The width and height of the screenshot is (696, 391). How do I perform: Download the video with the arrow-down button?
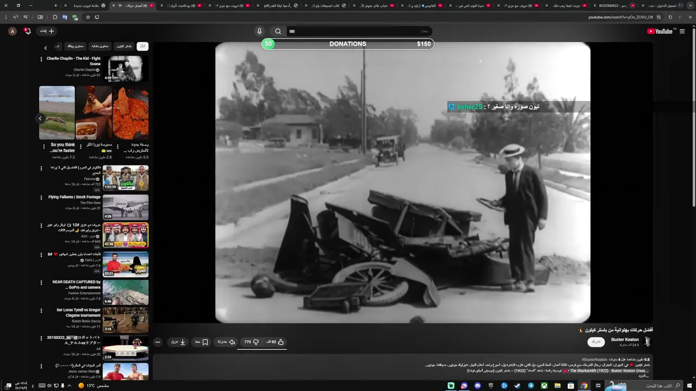(178, 342)
